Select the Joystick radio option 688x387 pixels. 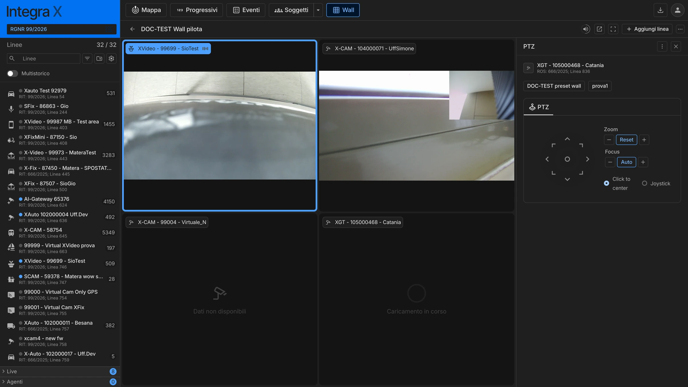[x=644, y=183]
